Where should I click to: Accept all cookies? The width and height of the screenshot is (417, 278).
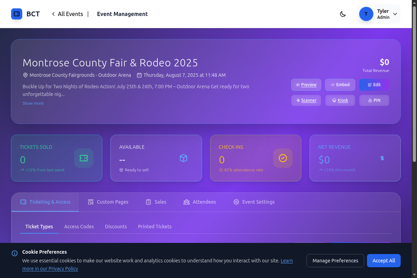click(x=384, y=261)
